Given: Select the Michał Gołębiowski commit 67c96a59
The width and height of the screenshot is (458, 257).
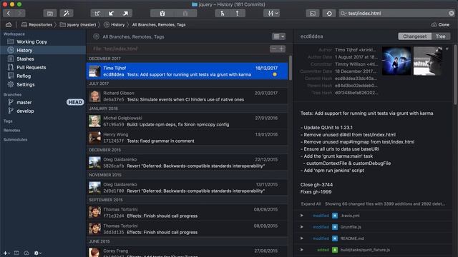Looking at the screenshot, I should coord(187,121).
